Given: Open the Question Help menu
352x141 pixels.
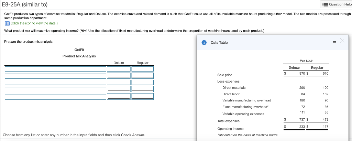Looking at the screenshot, I should click(336, 4).
